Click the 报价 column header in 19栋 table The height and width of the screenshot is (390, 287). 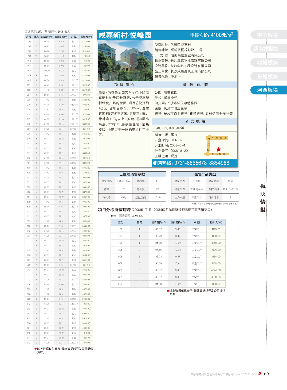[216, 222]
